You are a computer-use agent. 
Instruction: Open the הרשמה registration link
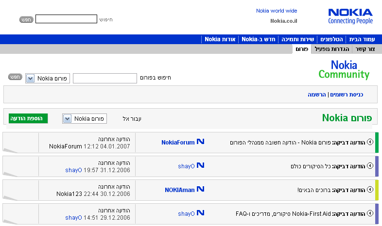tap(317, 95)
